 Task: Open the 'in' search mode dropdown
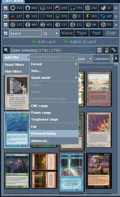51,33
